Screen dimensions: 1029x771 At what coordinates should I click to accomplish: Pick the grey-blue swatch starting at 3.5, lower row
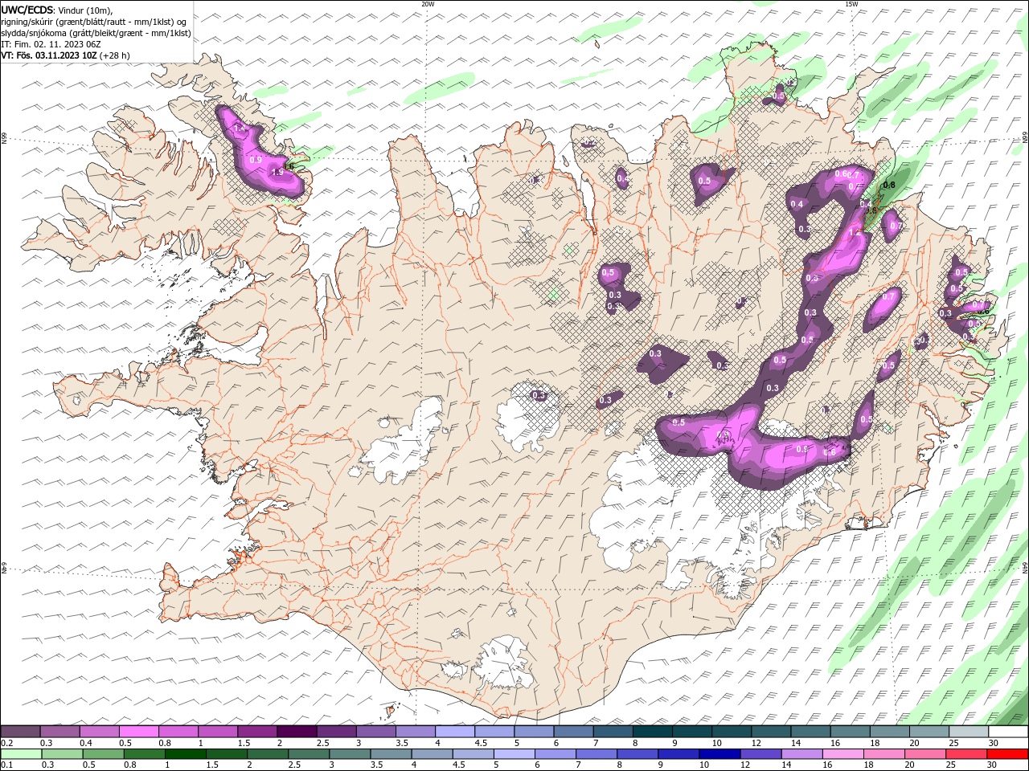(x=392, y=754)
